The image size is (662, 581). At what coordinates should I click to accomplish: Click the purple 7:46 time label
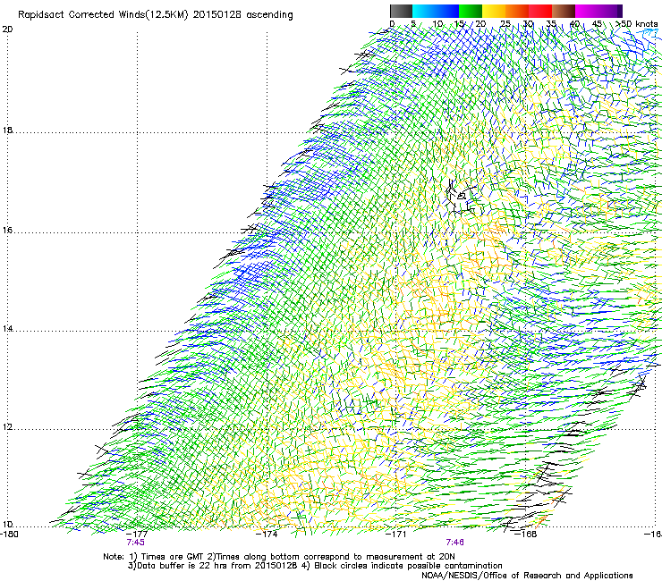(454, 543)
